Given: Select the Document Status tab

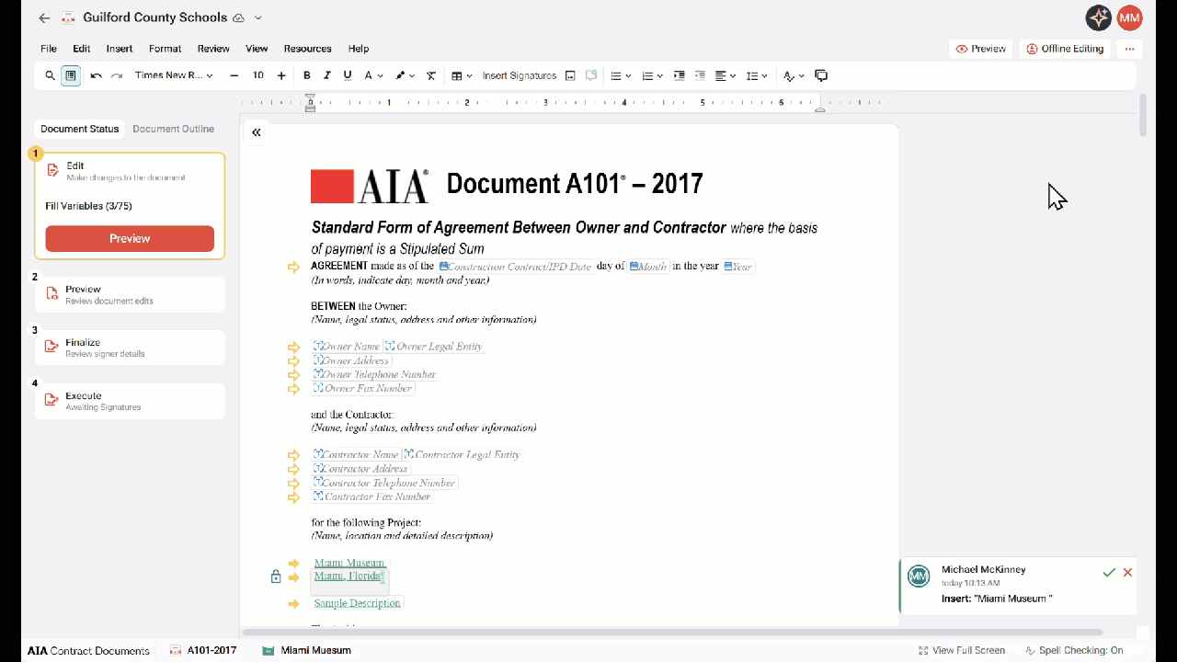Looking at the screenshot, I should point(80,129).
